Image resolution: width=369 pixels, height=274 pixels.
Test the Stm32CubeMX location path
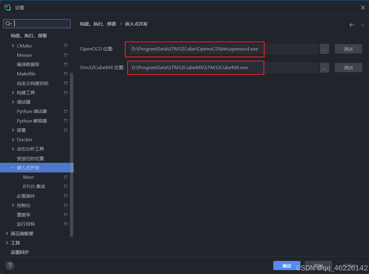point(348,68)
